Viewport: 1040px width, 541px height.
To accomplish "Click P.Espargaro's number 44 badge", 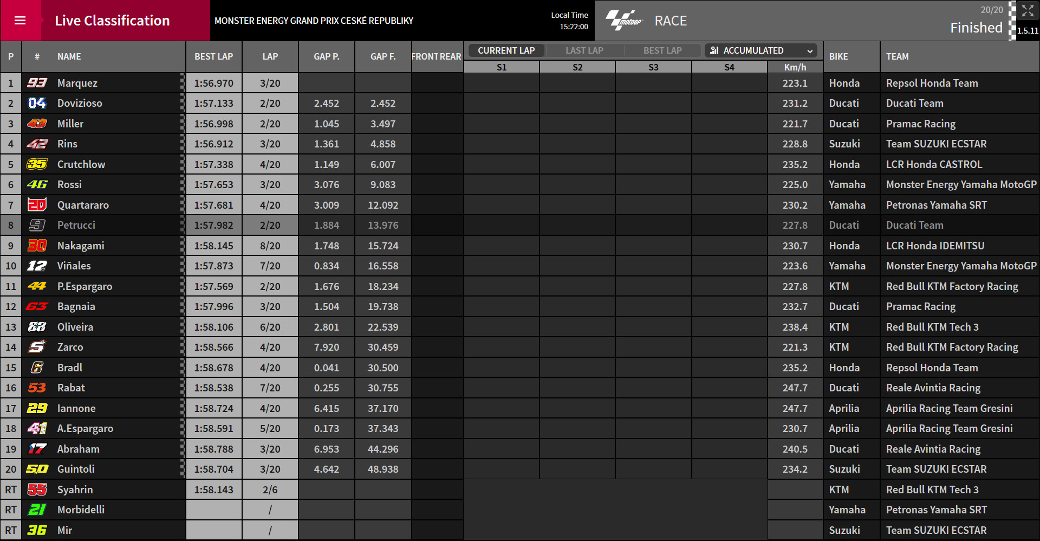I will click(x=37, y=286).
